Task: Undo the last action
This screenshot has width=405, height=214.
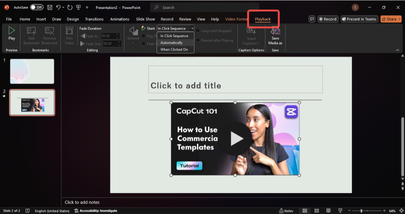Action: pyautogui.click(x=58, y=7)
